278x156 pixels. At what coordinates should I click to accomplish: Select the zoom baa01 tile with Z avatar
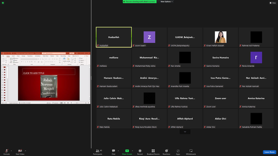pos(149,37)
